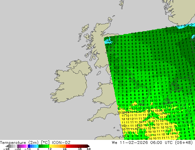Click the -10 label on the color scale

[27, 149]
